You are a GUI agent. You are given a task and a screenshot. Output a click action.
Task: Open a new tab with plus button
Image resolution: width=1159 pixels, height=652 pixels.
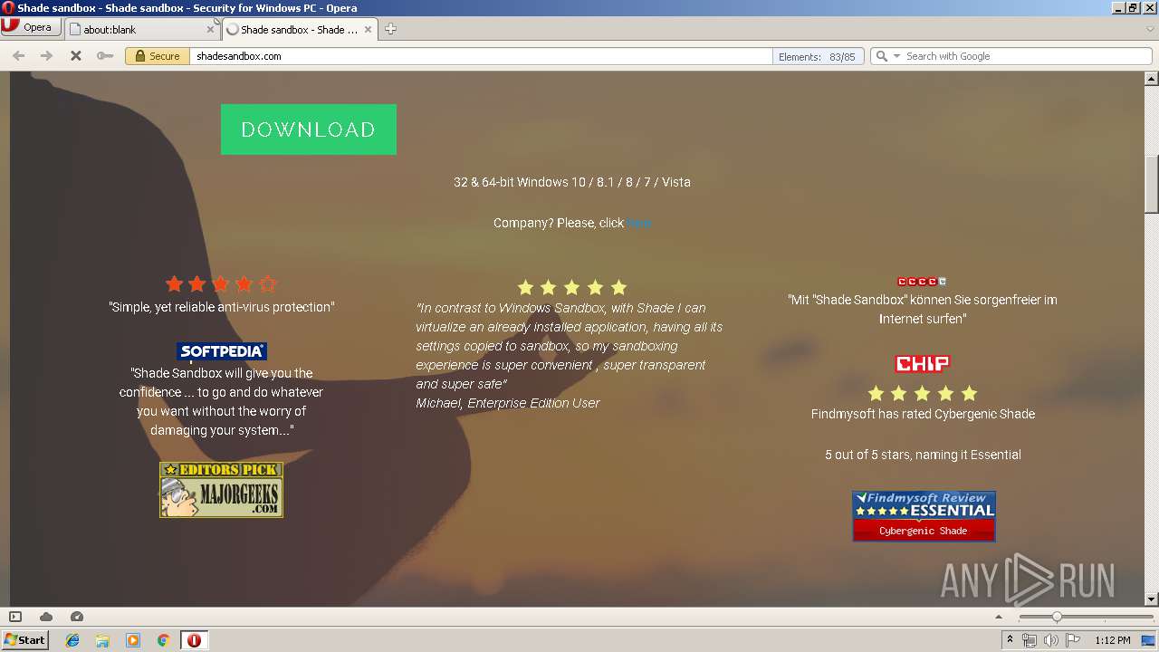390,29
